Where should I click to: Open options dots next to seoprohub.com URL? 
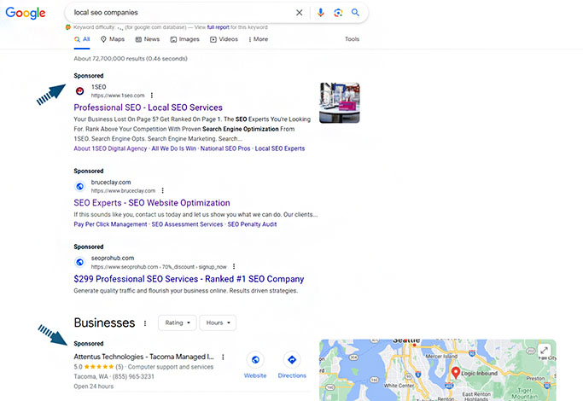pos(234,266)
